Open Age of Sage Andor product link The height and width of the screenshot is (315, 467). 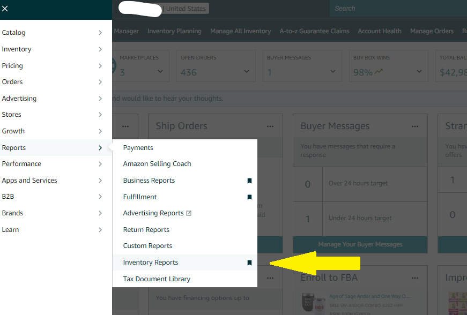[x=370, y=296]
